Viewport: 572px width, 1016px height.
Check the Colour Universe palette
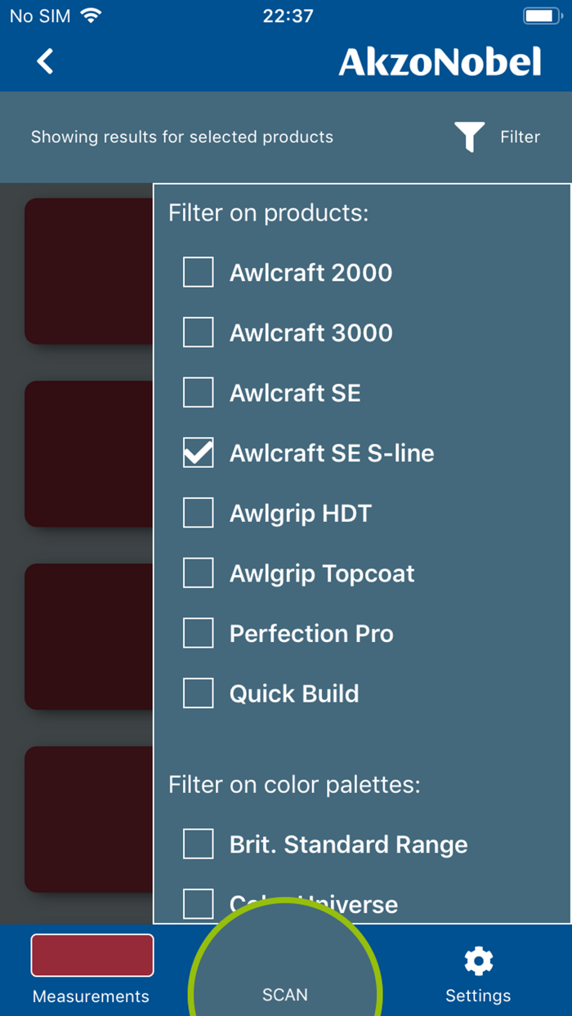(198, 902)
